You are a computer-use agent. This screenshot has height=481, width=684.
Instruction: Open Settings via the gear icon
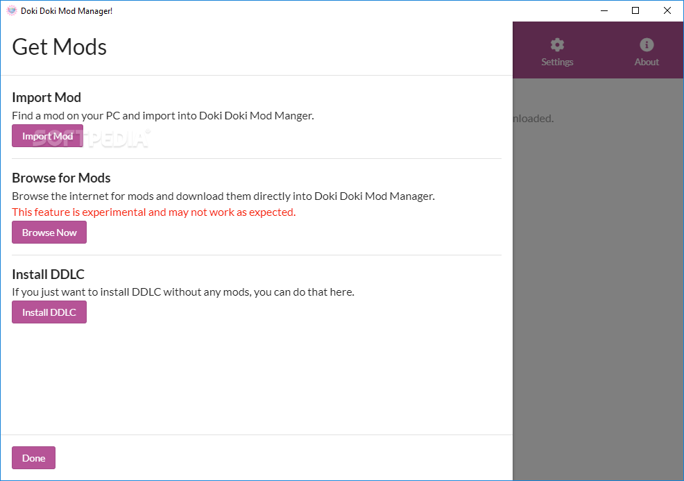[557, 44]
